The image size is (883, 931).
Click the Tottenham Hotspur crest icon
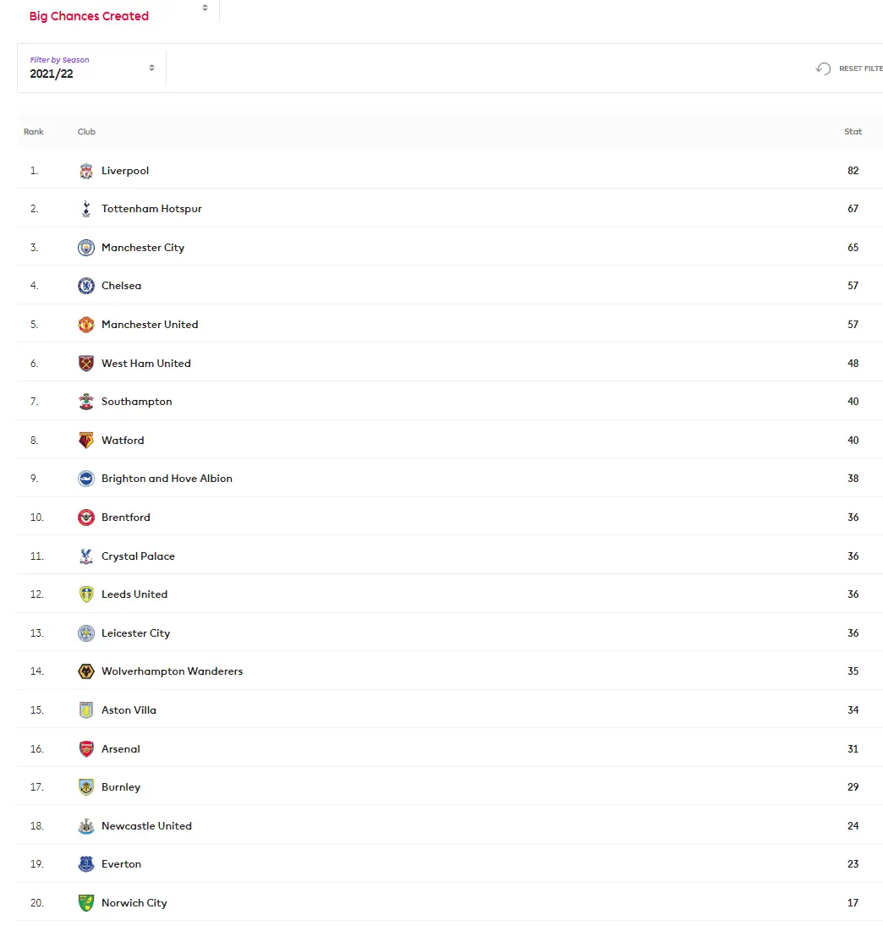point(86,209)
